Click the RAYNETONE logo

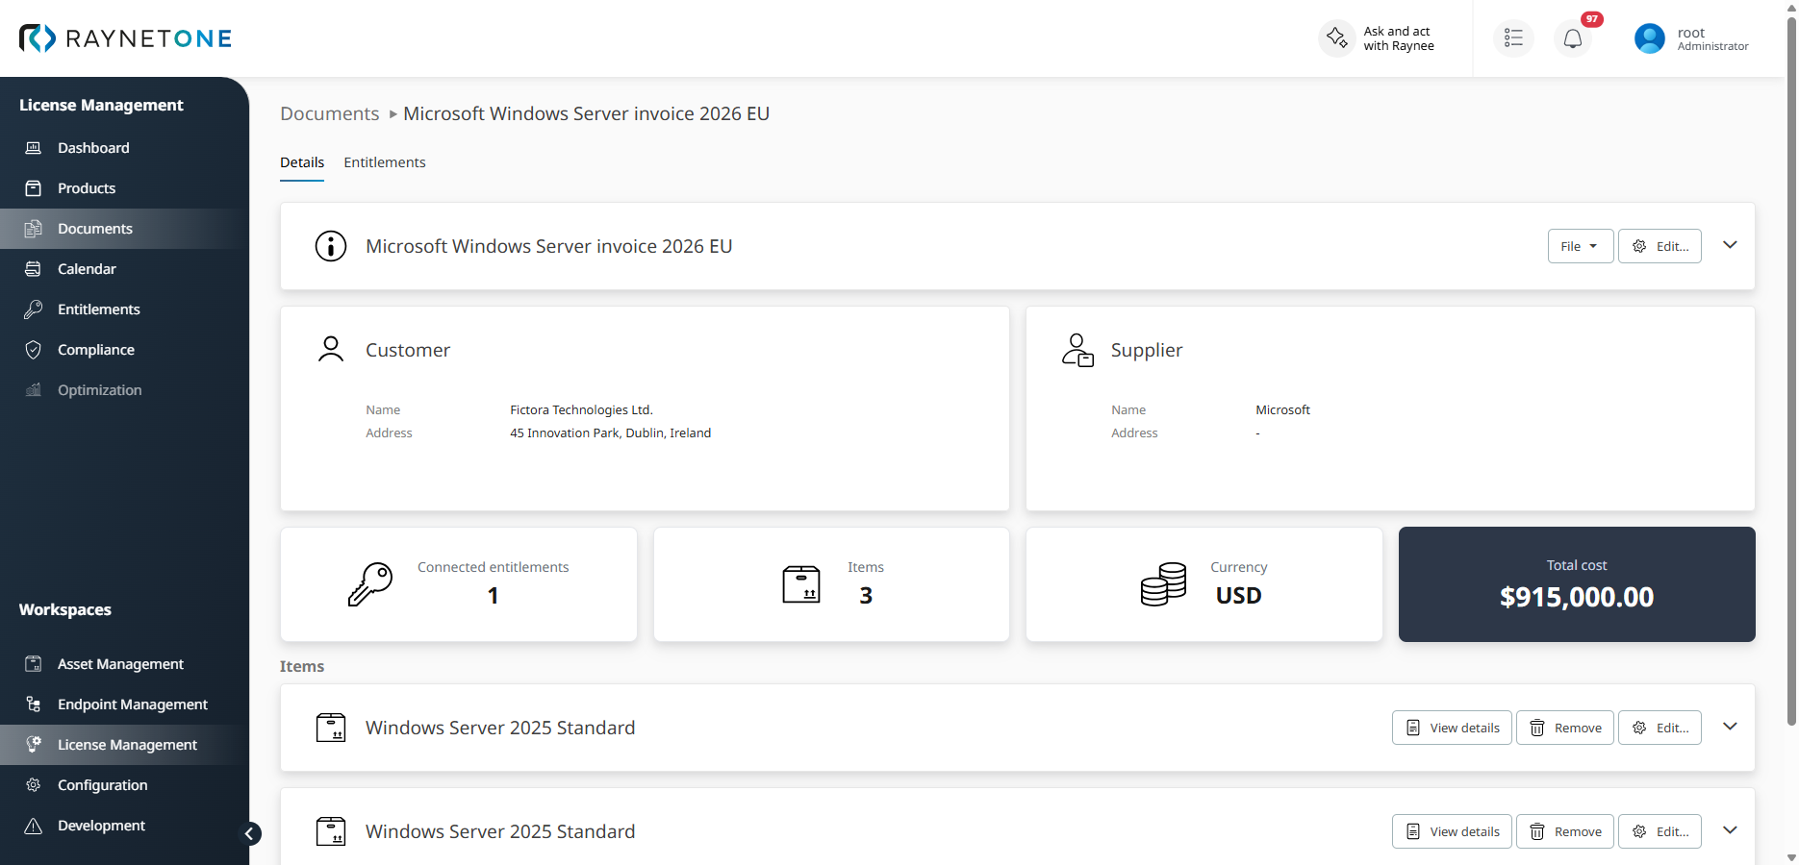(125, 38)
